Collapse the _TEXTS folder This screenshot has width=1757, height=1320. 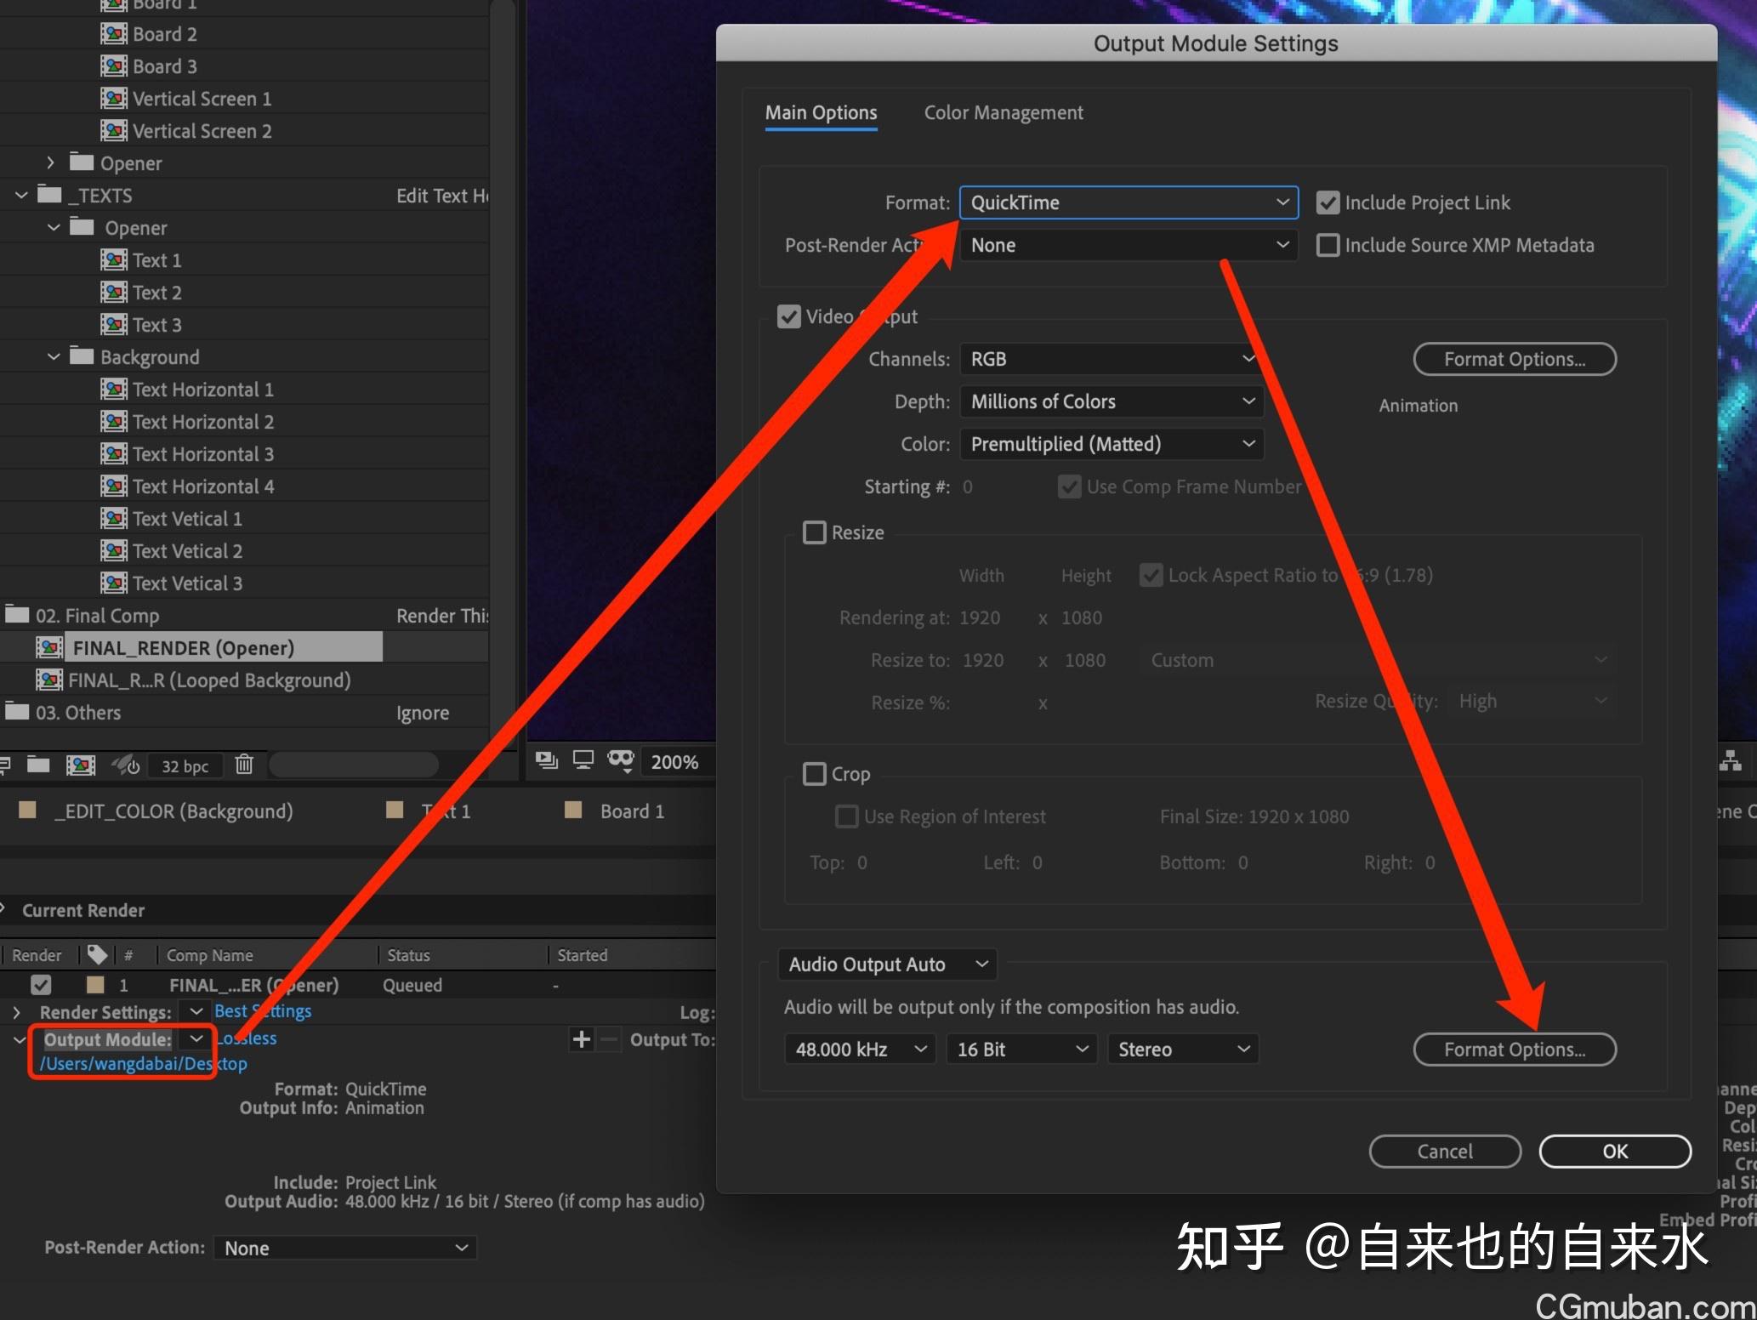point(22,196)
